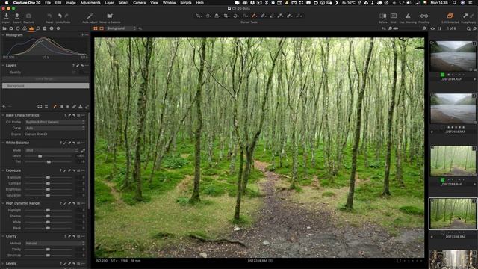Open the Details tool tab magnifier icon
Image resolution: width=478 pixels, height=269 pixels.
click(38, 28)
